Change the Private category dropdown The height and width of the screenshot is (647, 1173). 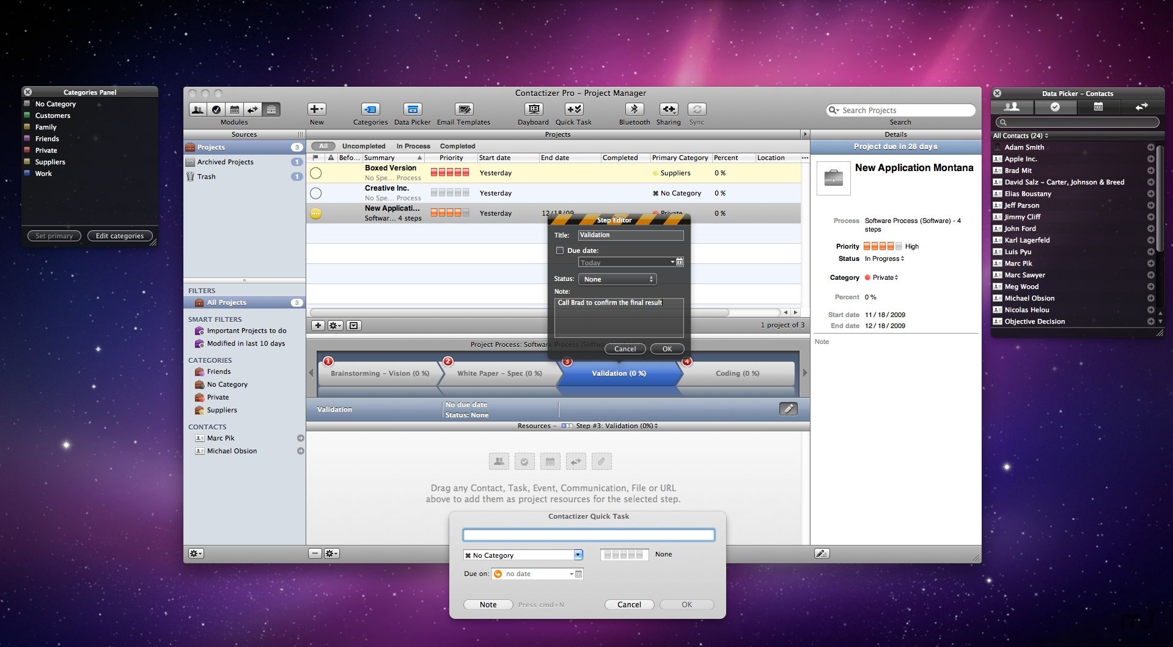pyautogui.click(x=881, y=277)
